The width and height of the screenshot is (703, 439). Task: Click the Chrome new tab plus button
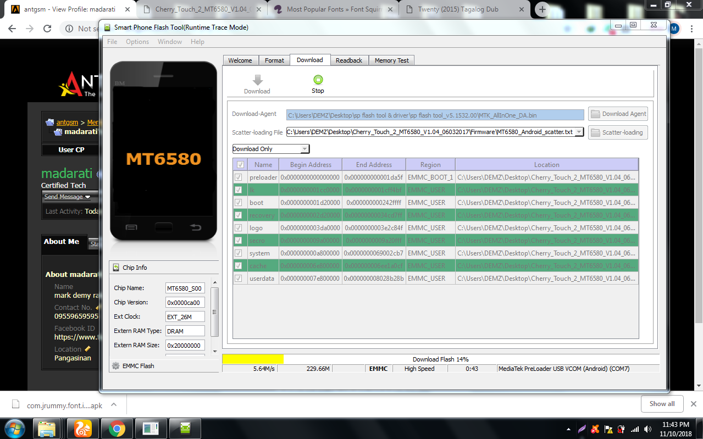click(543, 9)
